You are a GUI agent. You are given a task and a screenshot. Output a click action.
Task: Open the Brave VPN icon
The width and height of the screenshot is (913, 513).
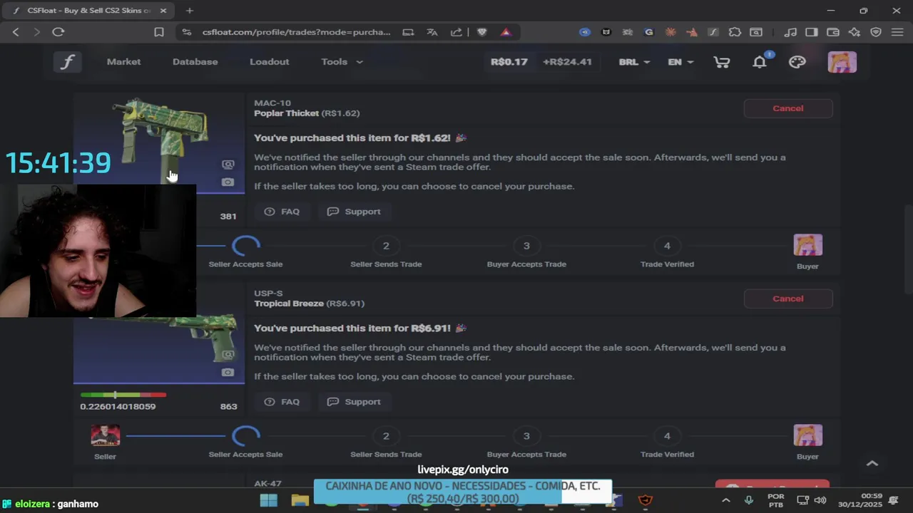876,32
